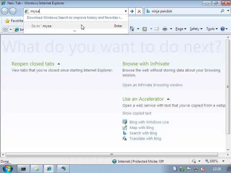The image size is (231, 173).
Task: Click the privacy lock icon in status bar
Action: pyautogui.click(x=194, y=161)
